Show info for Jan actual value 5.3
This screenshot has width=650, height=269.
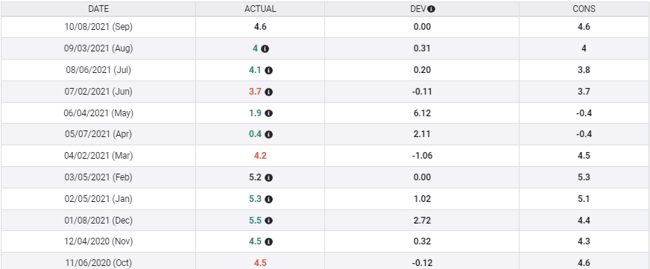268,200
